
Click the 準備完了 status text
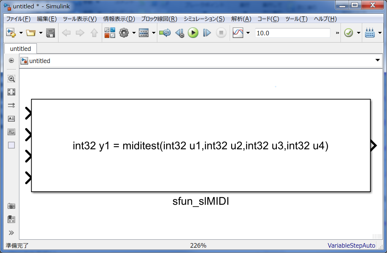pyautogui.click(x=17, y=246)
